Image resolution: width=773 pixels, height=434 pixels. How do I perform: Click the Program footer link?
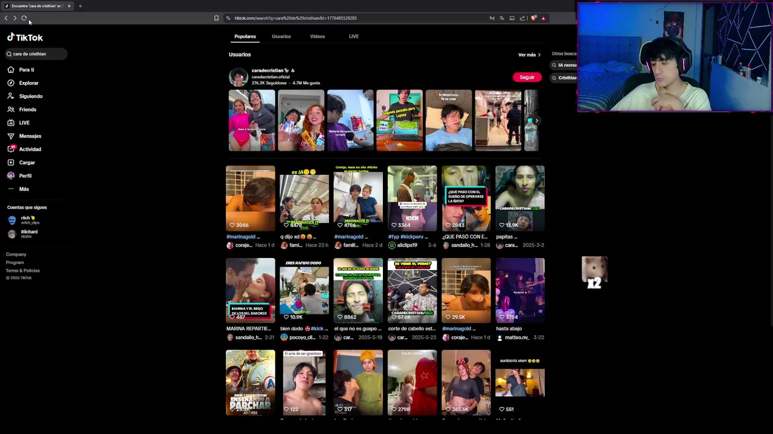click(x=15, y=262)
